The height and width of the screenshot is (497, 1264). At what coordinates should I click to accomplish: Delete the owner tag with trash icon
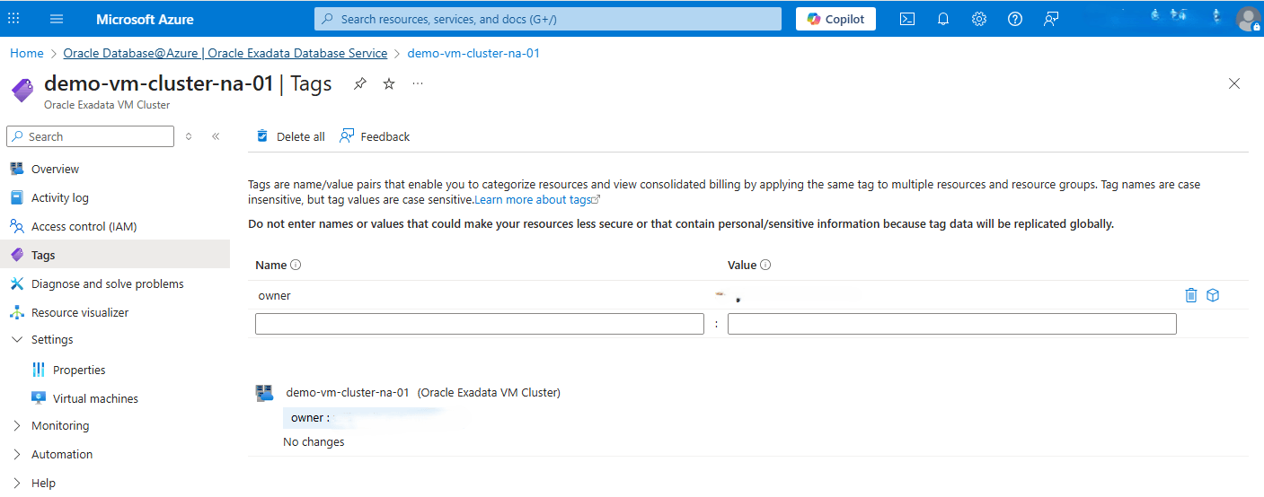click(x=1191, y=295)
